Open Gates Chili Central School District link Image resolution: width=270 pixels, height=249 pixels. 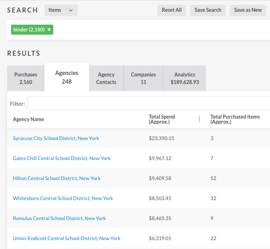tap(62, 158)
